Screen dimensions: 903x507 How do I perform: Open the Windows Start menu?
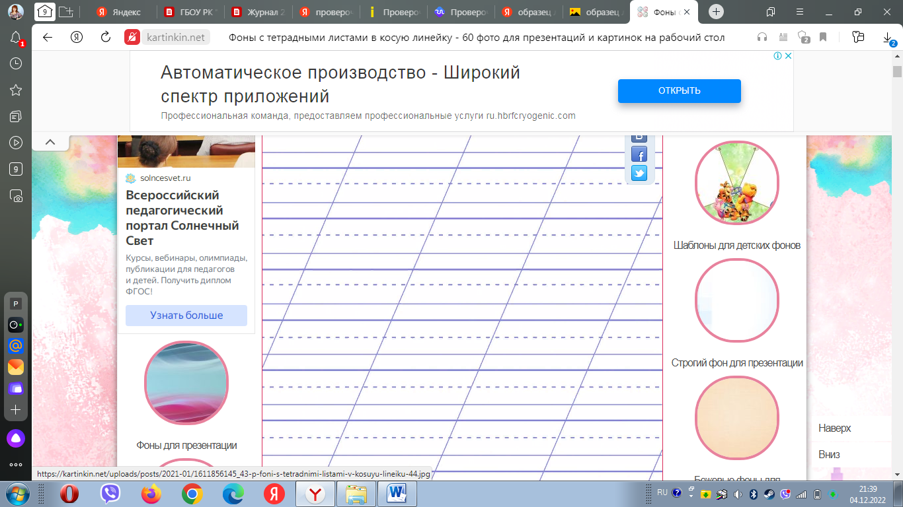click(17, 494)
